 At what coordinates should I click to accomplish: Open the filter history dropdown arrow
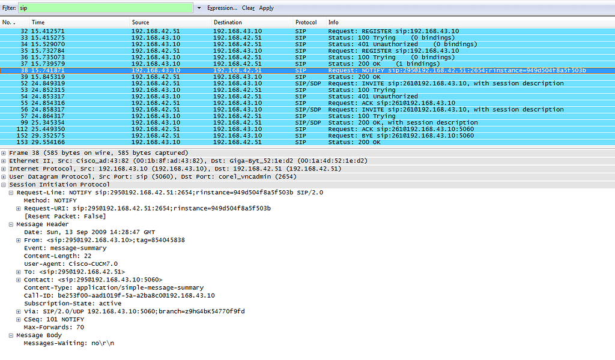pyautogui.click(x=198, y=8)
